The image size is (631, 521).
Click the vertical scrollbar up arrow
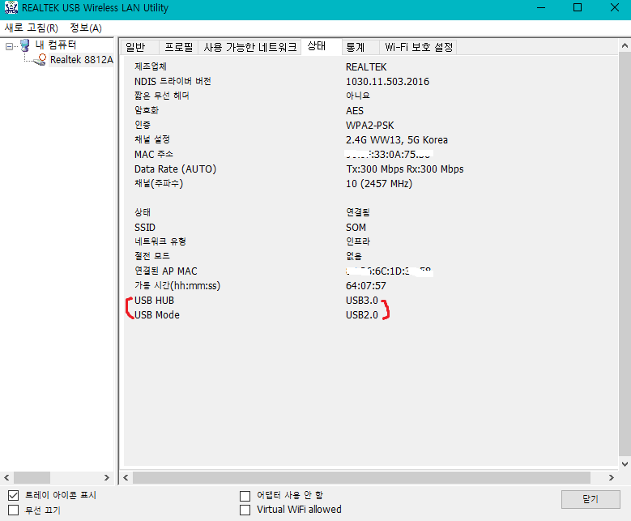coord(625,45)
